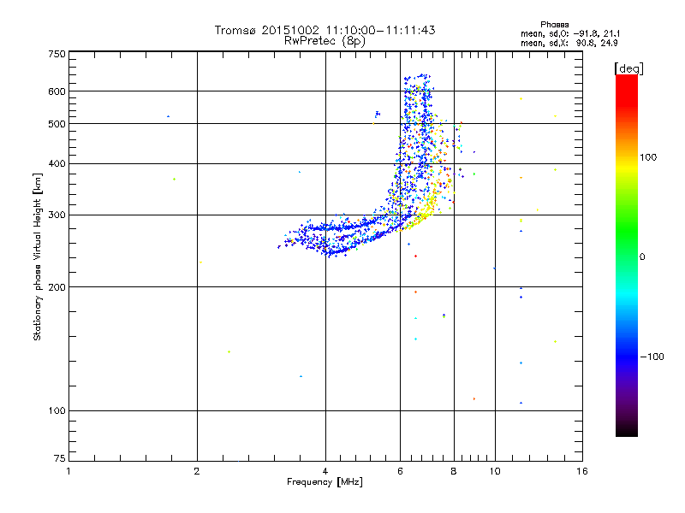Click the plot title 'Tromsø 20151002 11:10:00-11:11:43'
The height and width of the screenshot is (513, 685).
pos(325,30)
